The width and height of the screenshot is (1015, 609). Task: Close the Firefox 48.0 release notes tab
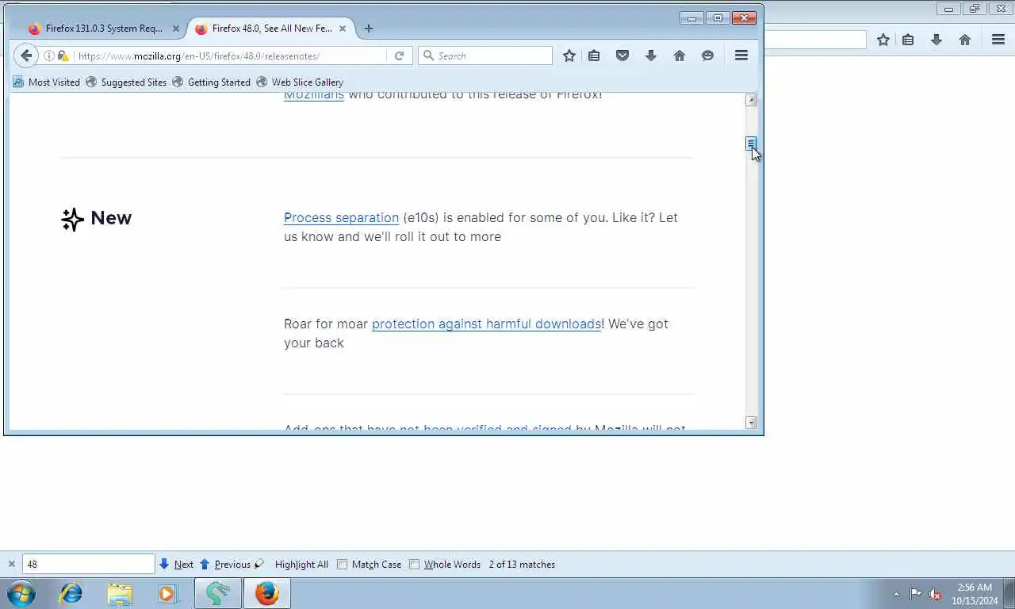[343, 29]
